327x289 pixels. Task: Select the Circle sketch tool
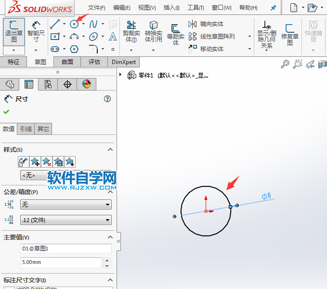(x=74, y=24)
